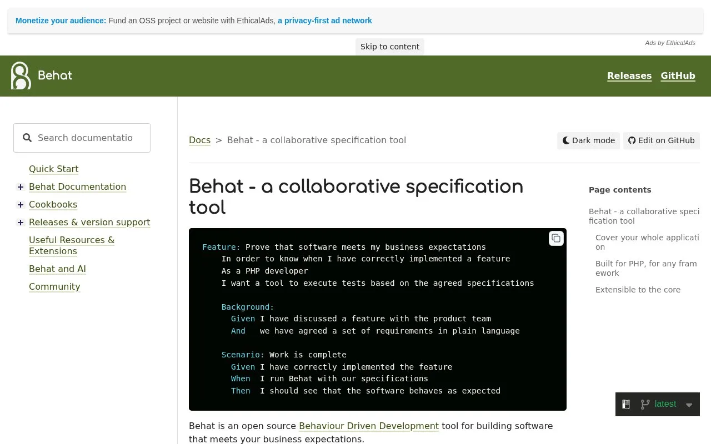This screenshot has width=711, height=444.
Task: Open Behat and AI page
Action: [x=57, y=269]
